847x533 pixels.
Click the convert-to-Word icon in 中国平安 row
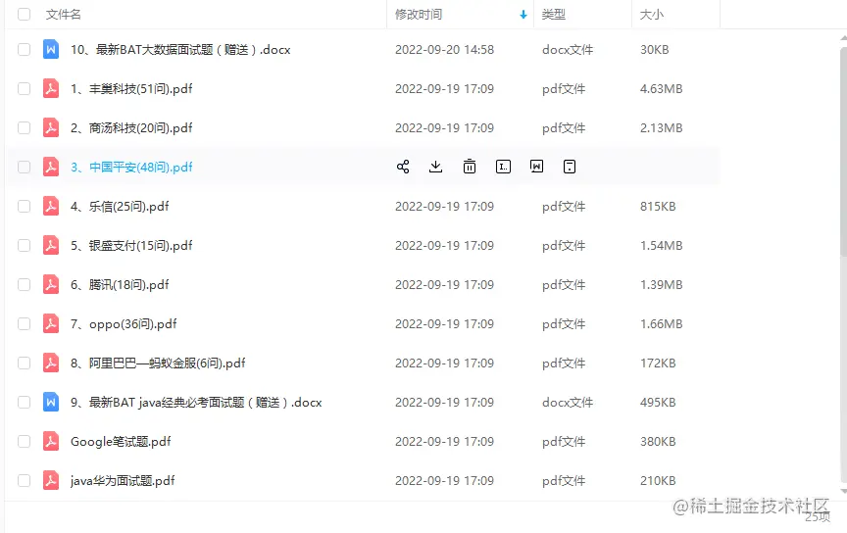pyautogui.click(x=536, y=167)
